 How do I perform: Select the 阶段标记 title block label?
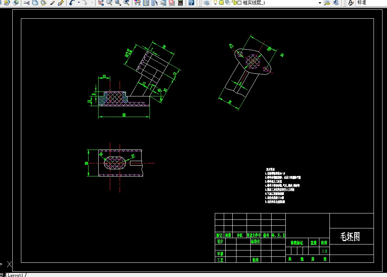coord(297,243)
